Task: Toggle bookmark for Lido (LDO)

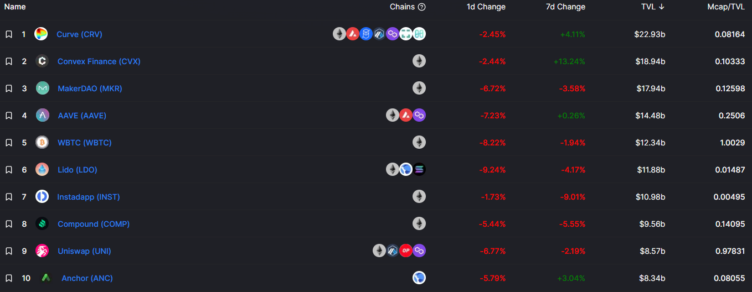Action: pyautogui.click(x=9, y=170)
